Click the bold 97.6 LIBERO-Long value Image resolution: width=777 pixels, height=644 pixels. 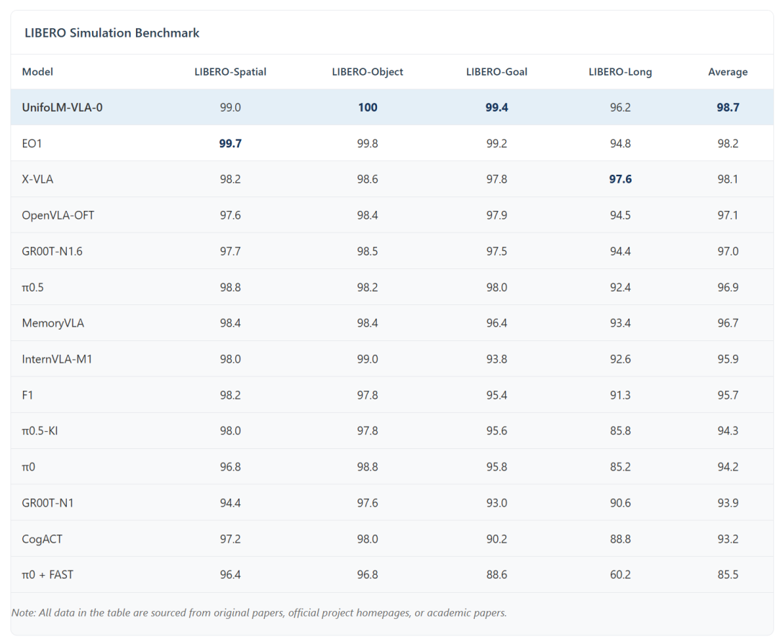point(620,179)
